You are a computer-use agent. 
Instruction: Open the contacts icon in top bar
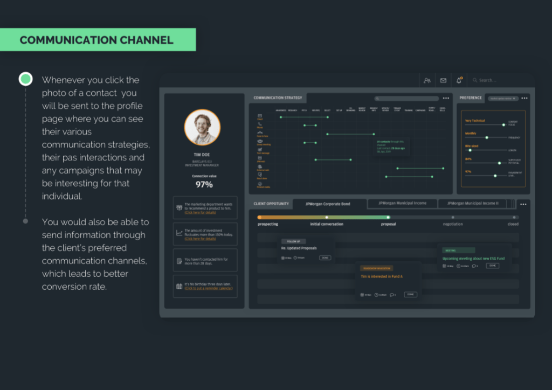tap(427, 80)
